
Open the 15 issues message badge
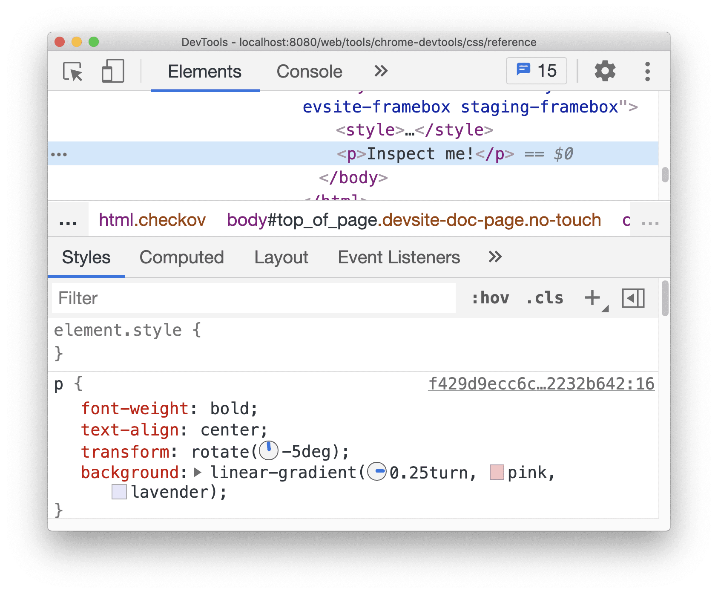(x=536, y=71)
